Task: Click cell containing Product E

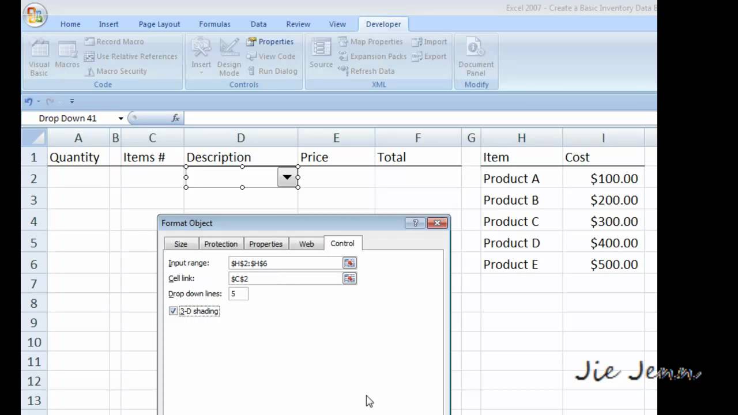Action: (x=521, y=265)
